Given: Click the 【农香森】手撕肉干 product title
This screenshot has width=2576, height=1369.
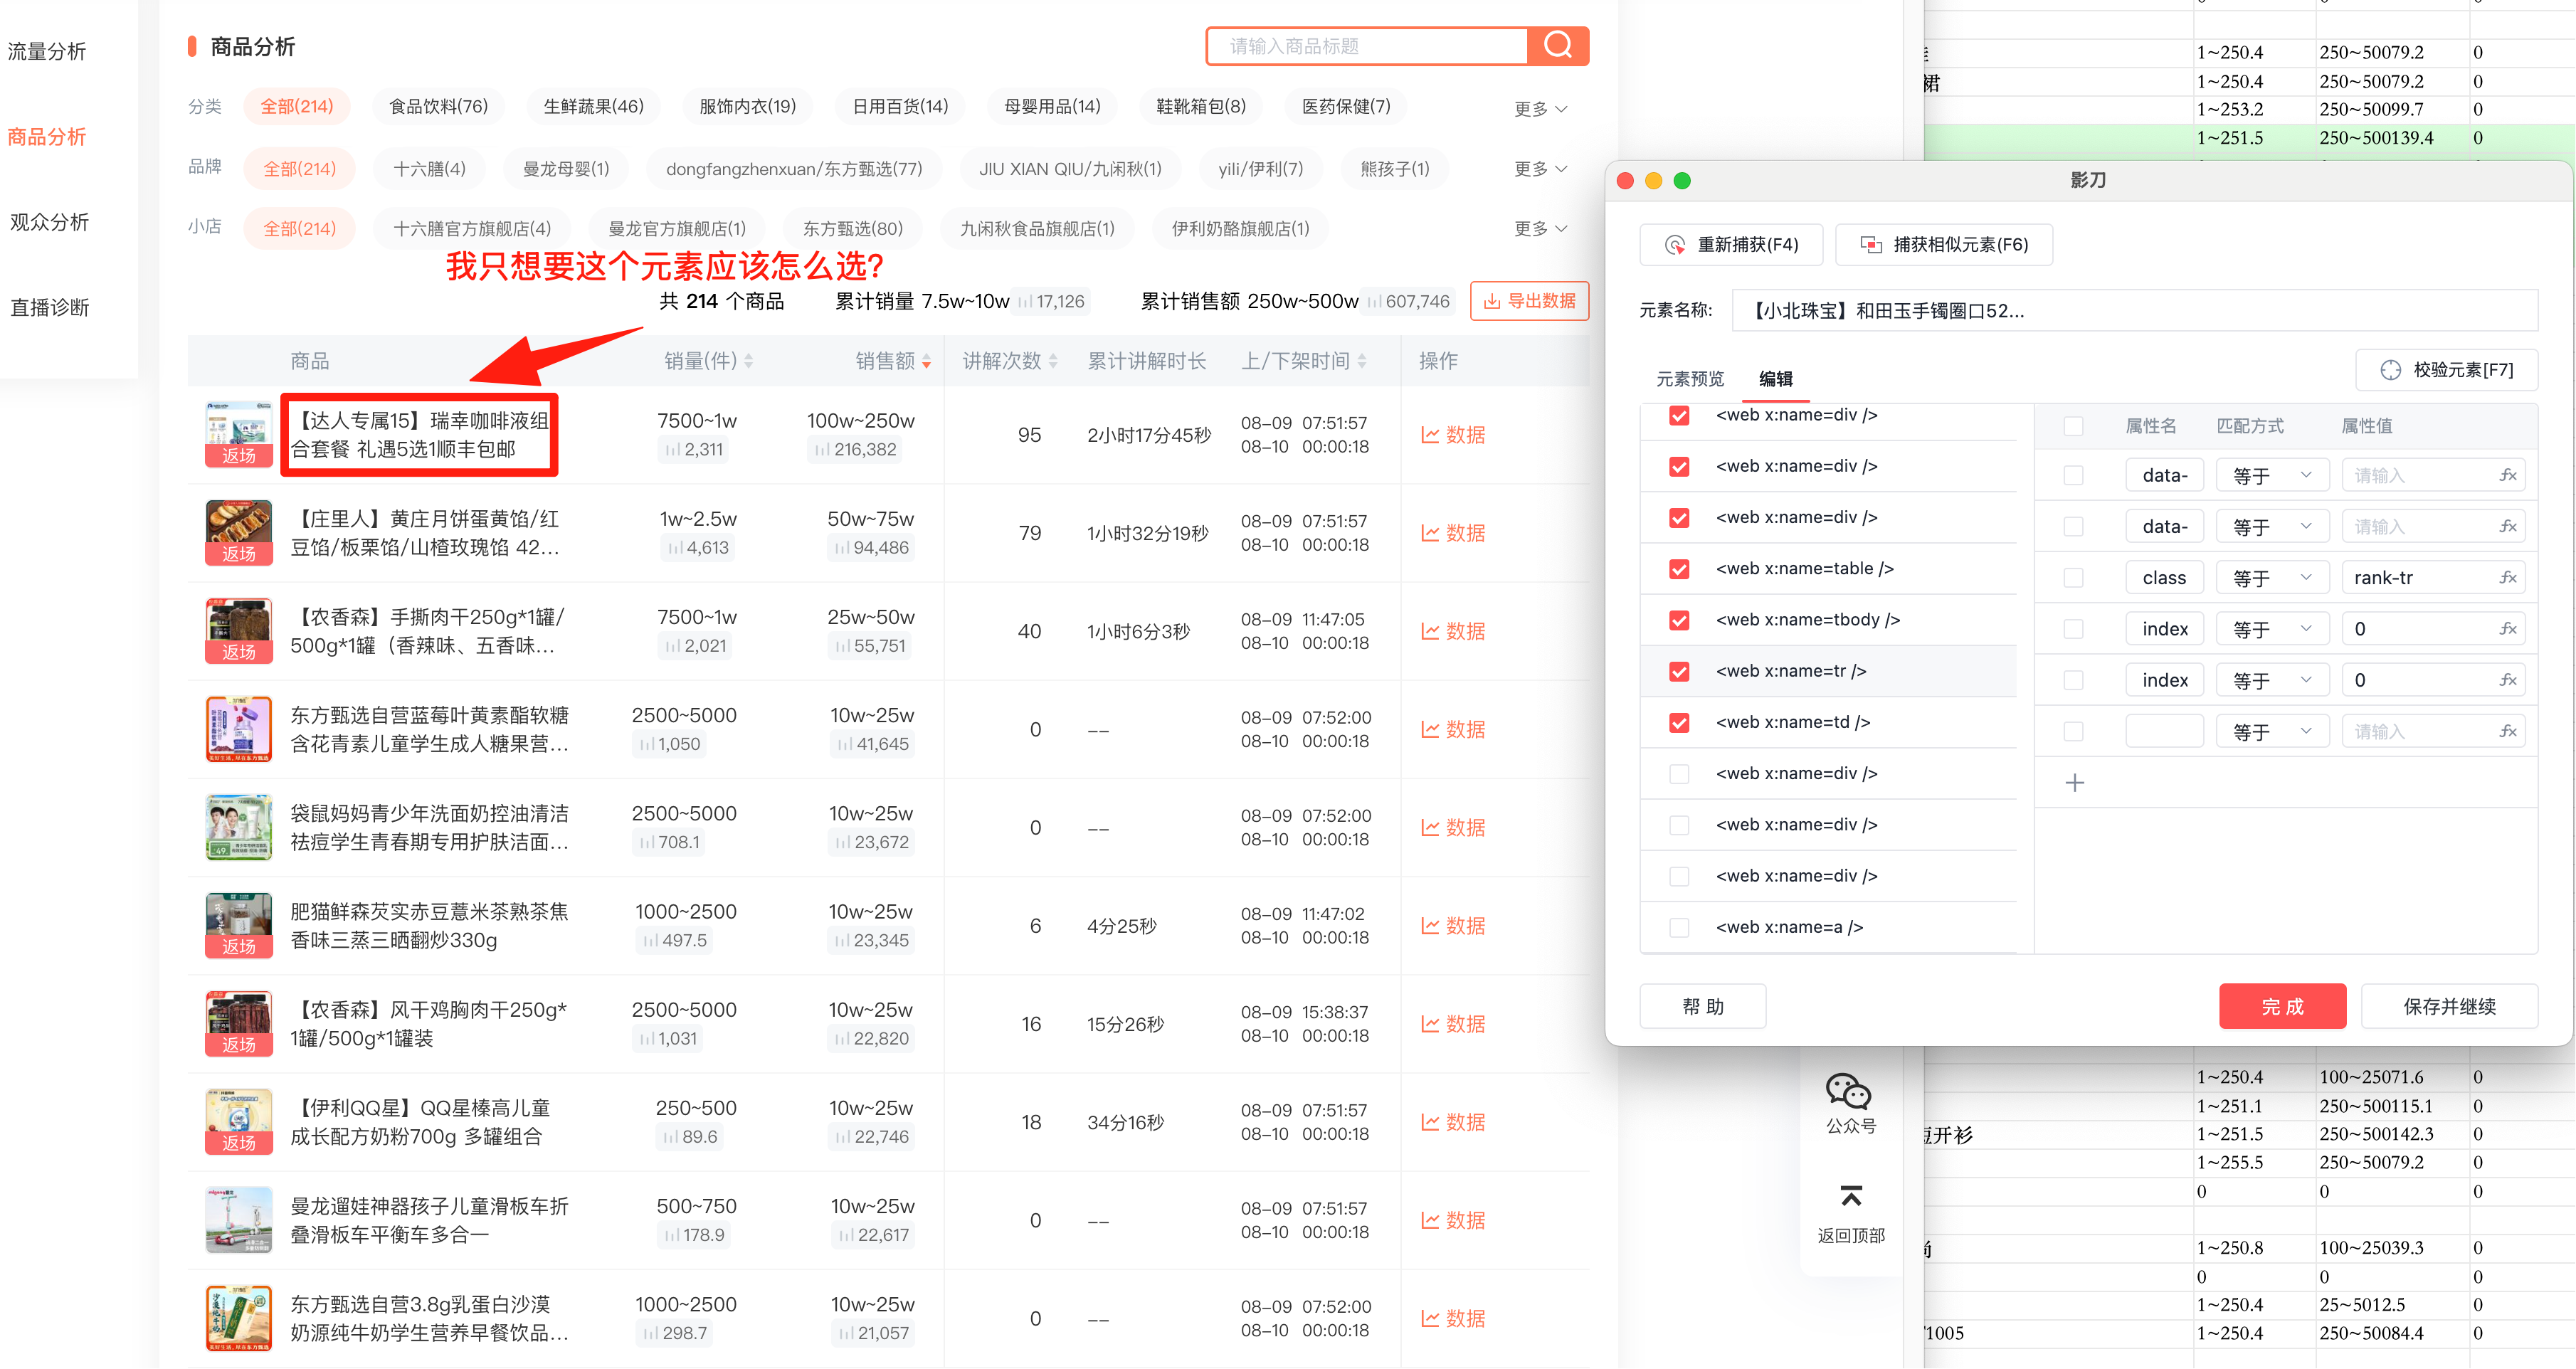Looking at the screenshot, I should [x=427, y=631].
